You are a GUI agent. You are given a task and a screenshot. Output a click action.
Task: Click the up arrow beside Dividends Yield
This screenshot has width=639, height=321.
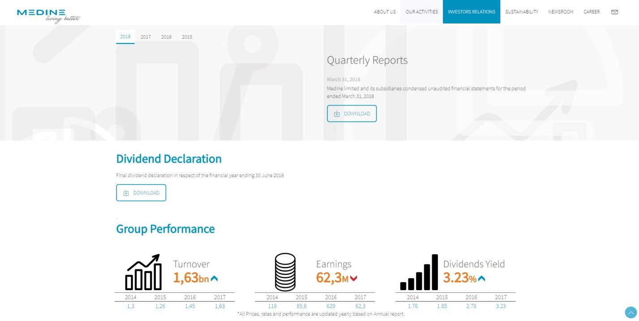click(x=481, y=279)
